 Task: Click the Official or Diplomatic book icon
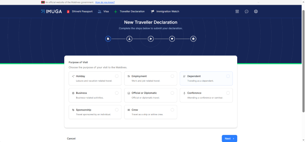point(129,93)
